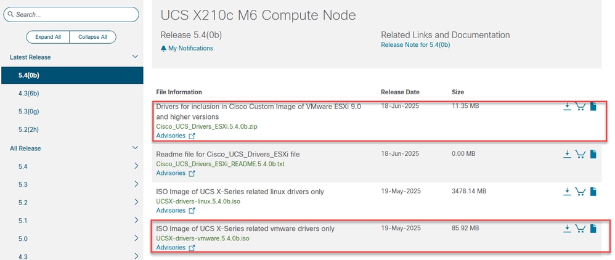615x260 pixels.
Task: Open Advisories link for linux drivers iso
Action: [176, 210]
